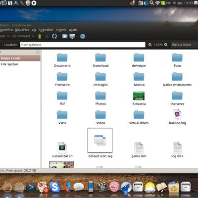The image size is (198, 198).
Task: Select the game.001 file
Action: [x=139, y=150]
